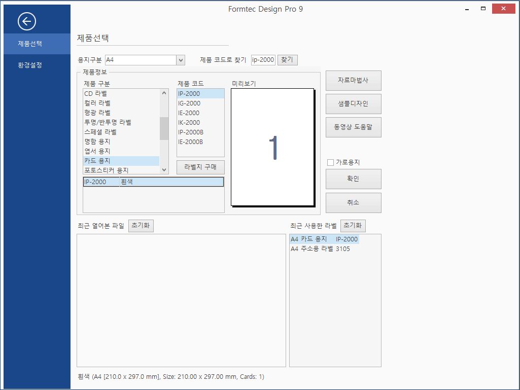
Task: Reset recent files with 초기화 button
Action: point(141,226)
